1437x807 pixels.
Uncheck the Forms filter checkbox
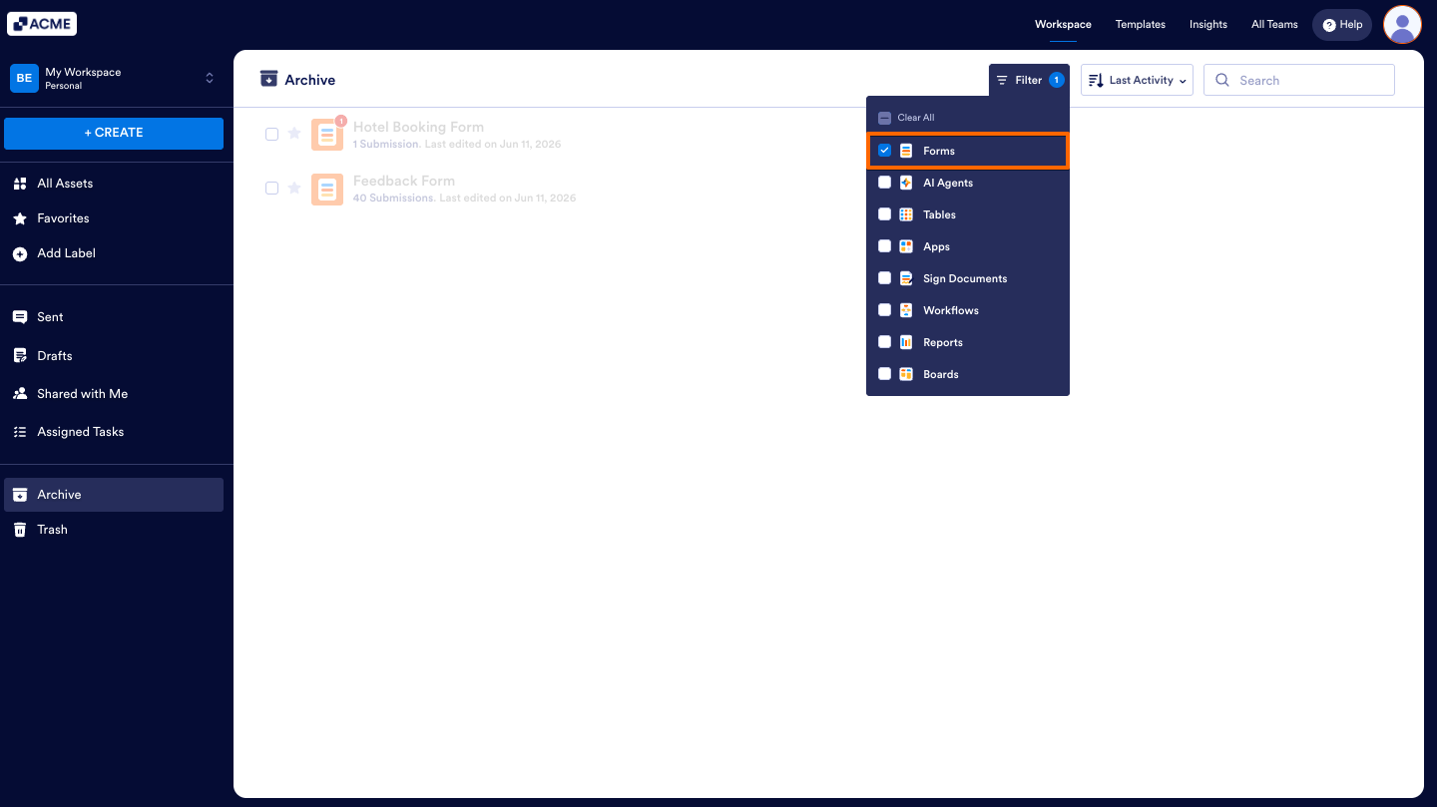[x=884, y=151]
